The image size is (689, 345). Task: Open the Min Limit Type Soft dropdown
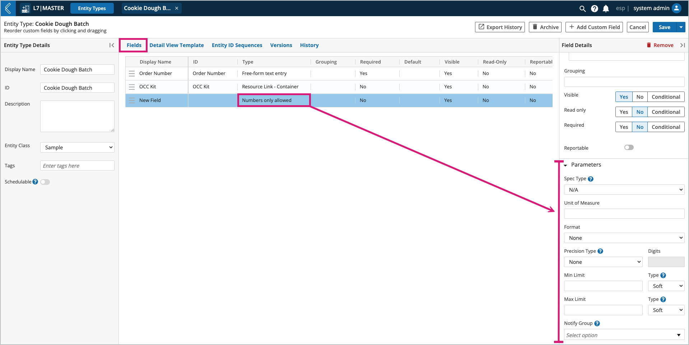click(666, 286)
